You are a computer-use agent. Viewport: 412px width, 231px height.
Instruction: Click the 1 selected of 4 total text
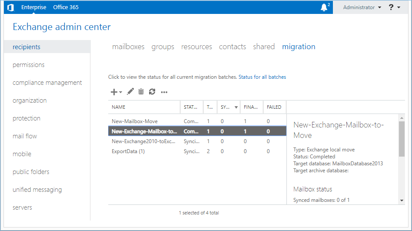199,213
